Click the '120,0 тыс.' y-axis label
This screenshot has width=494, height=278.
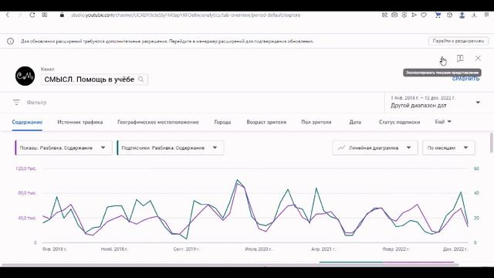click(x=25, y=168)
